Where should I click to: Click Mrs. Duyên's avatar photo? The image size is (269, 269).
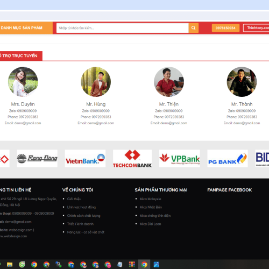point(23,82)
